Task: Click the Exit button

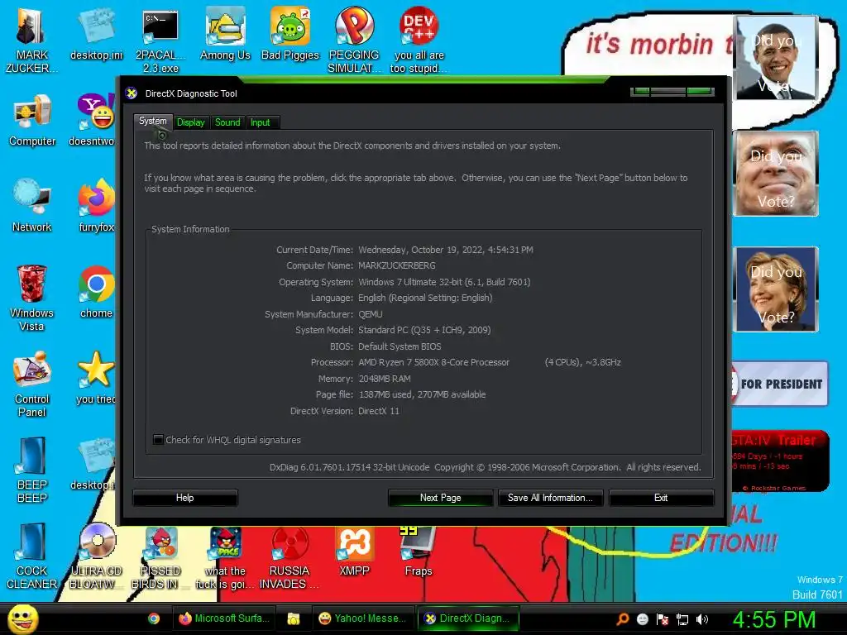Action: pos(661,498)
